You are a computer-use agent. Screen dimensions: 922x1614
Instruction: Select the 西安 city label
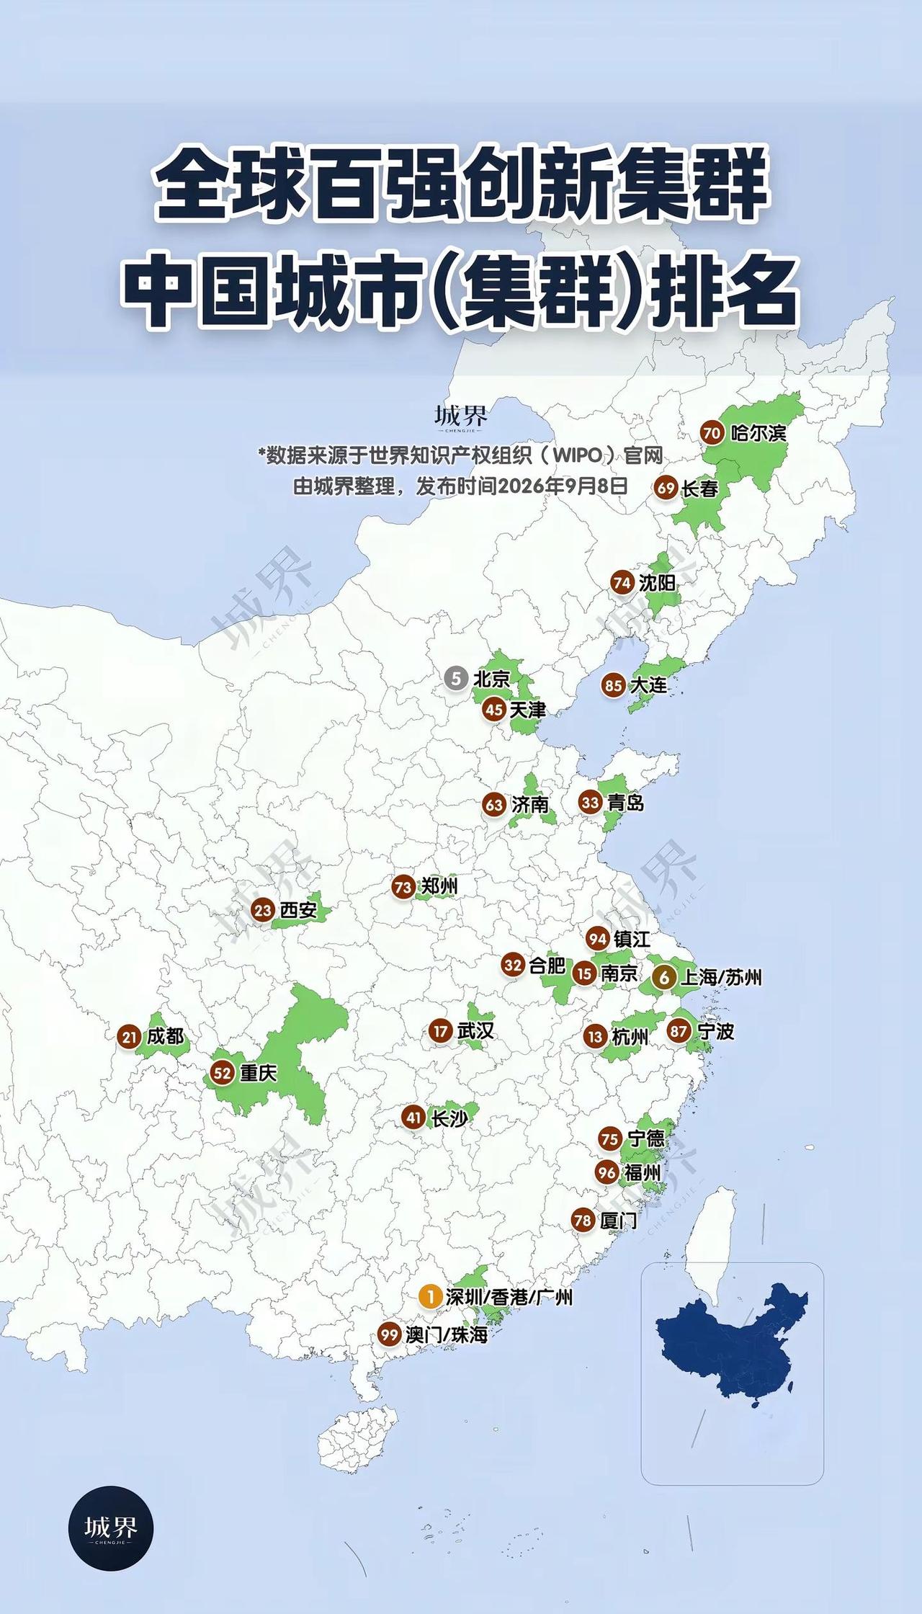[298, 910]
